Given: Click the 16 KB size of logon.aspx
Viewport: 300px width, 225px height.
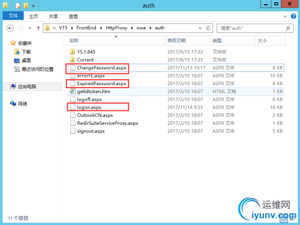Looking at the screenshot, I should pyautogui.click(x=276, y=107).
